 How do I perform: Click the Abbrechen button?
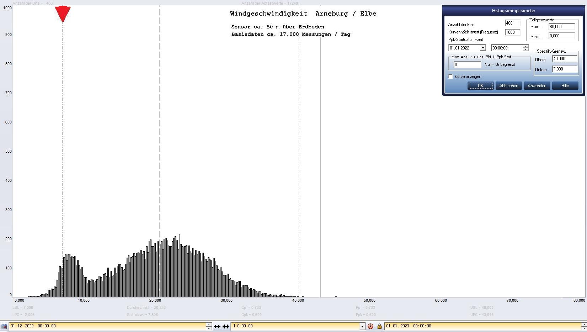[508, 86]
